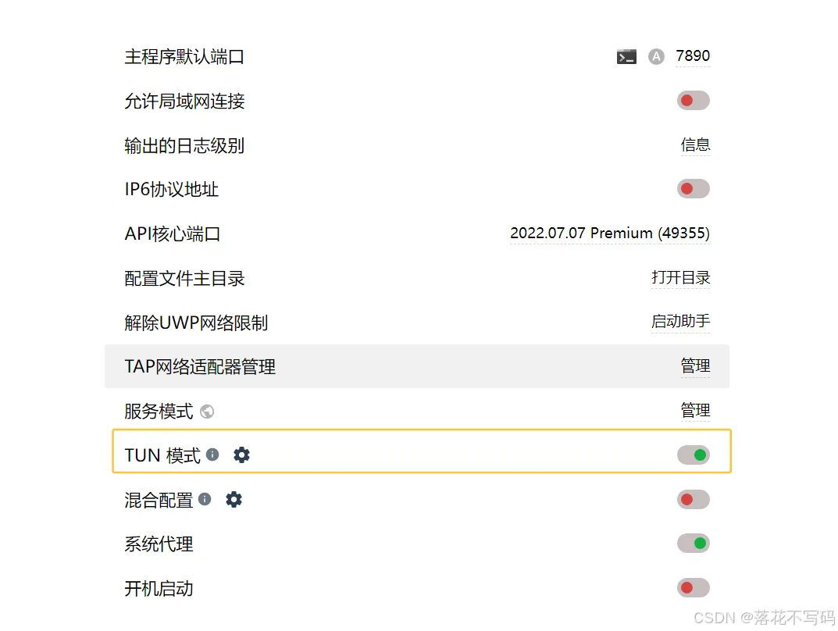Click 管理 for 服务模式

tap(695, 410)
